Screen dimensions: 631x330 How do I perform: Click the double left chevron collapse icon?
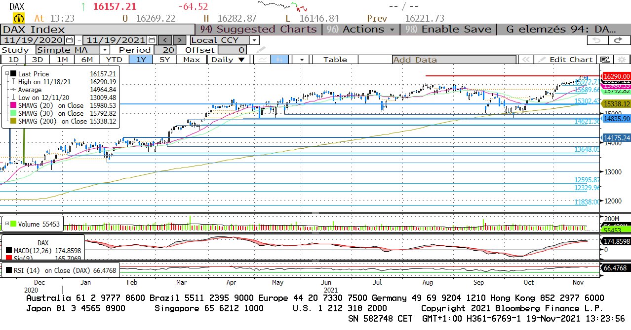tap(525, 59)
